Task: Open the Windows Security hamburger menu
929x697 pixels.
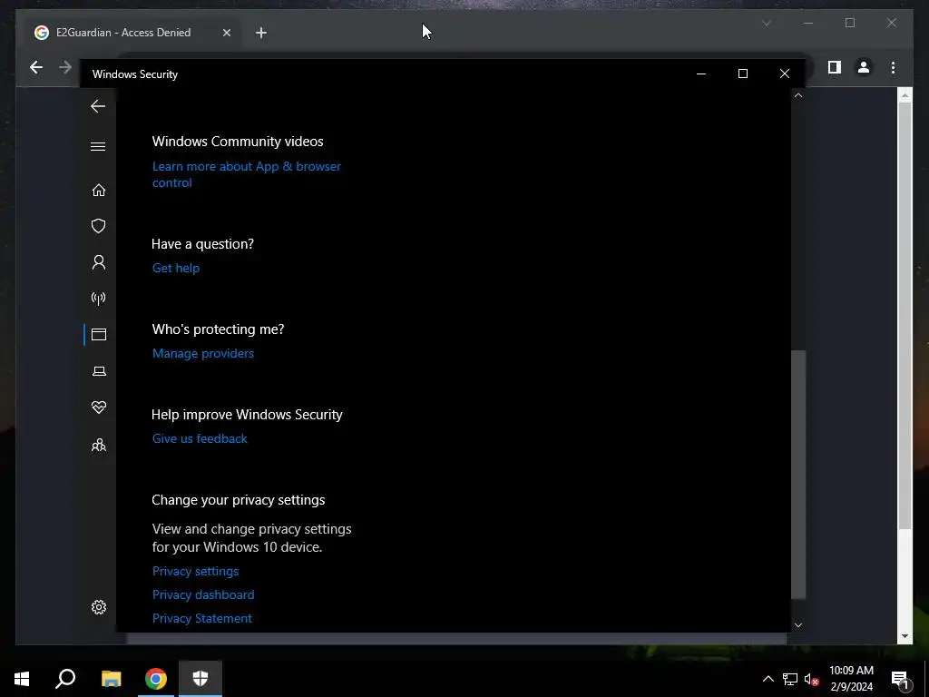Action: (98, 146)
